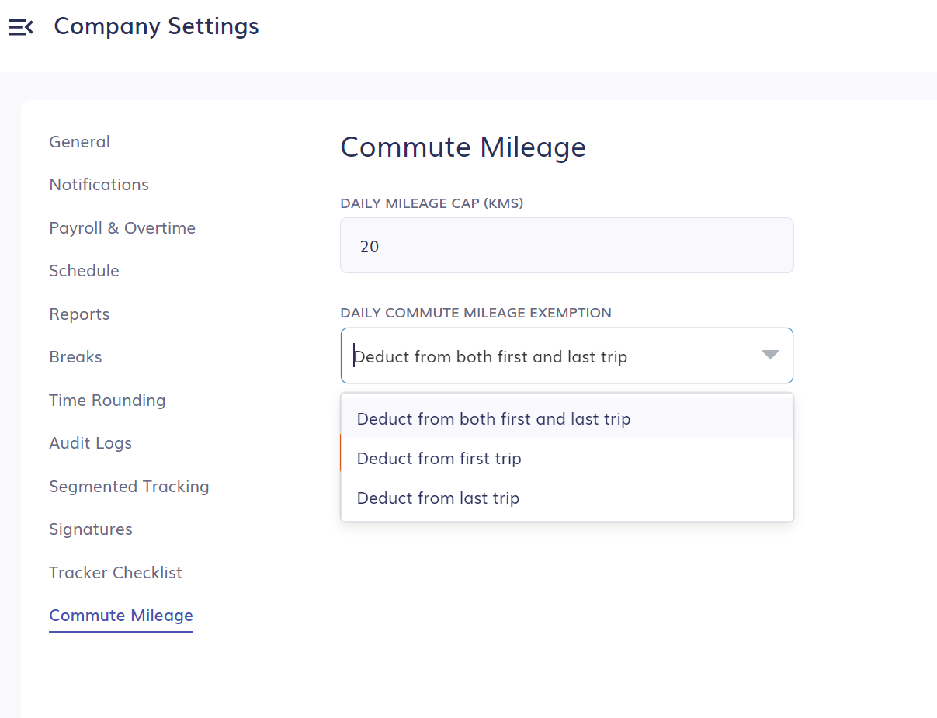Select Time Rounding from the sidebar

107,400
